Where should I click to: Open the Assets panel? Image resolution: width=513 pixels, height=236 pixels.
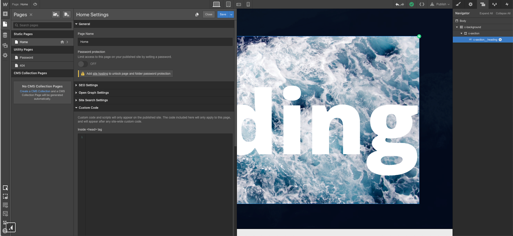5,45
